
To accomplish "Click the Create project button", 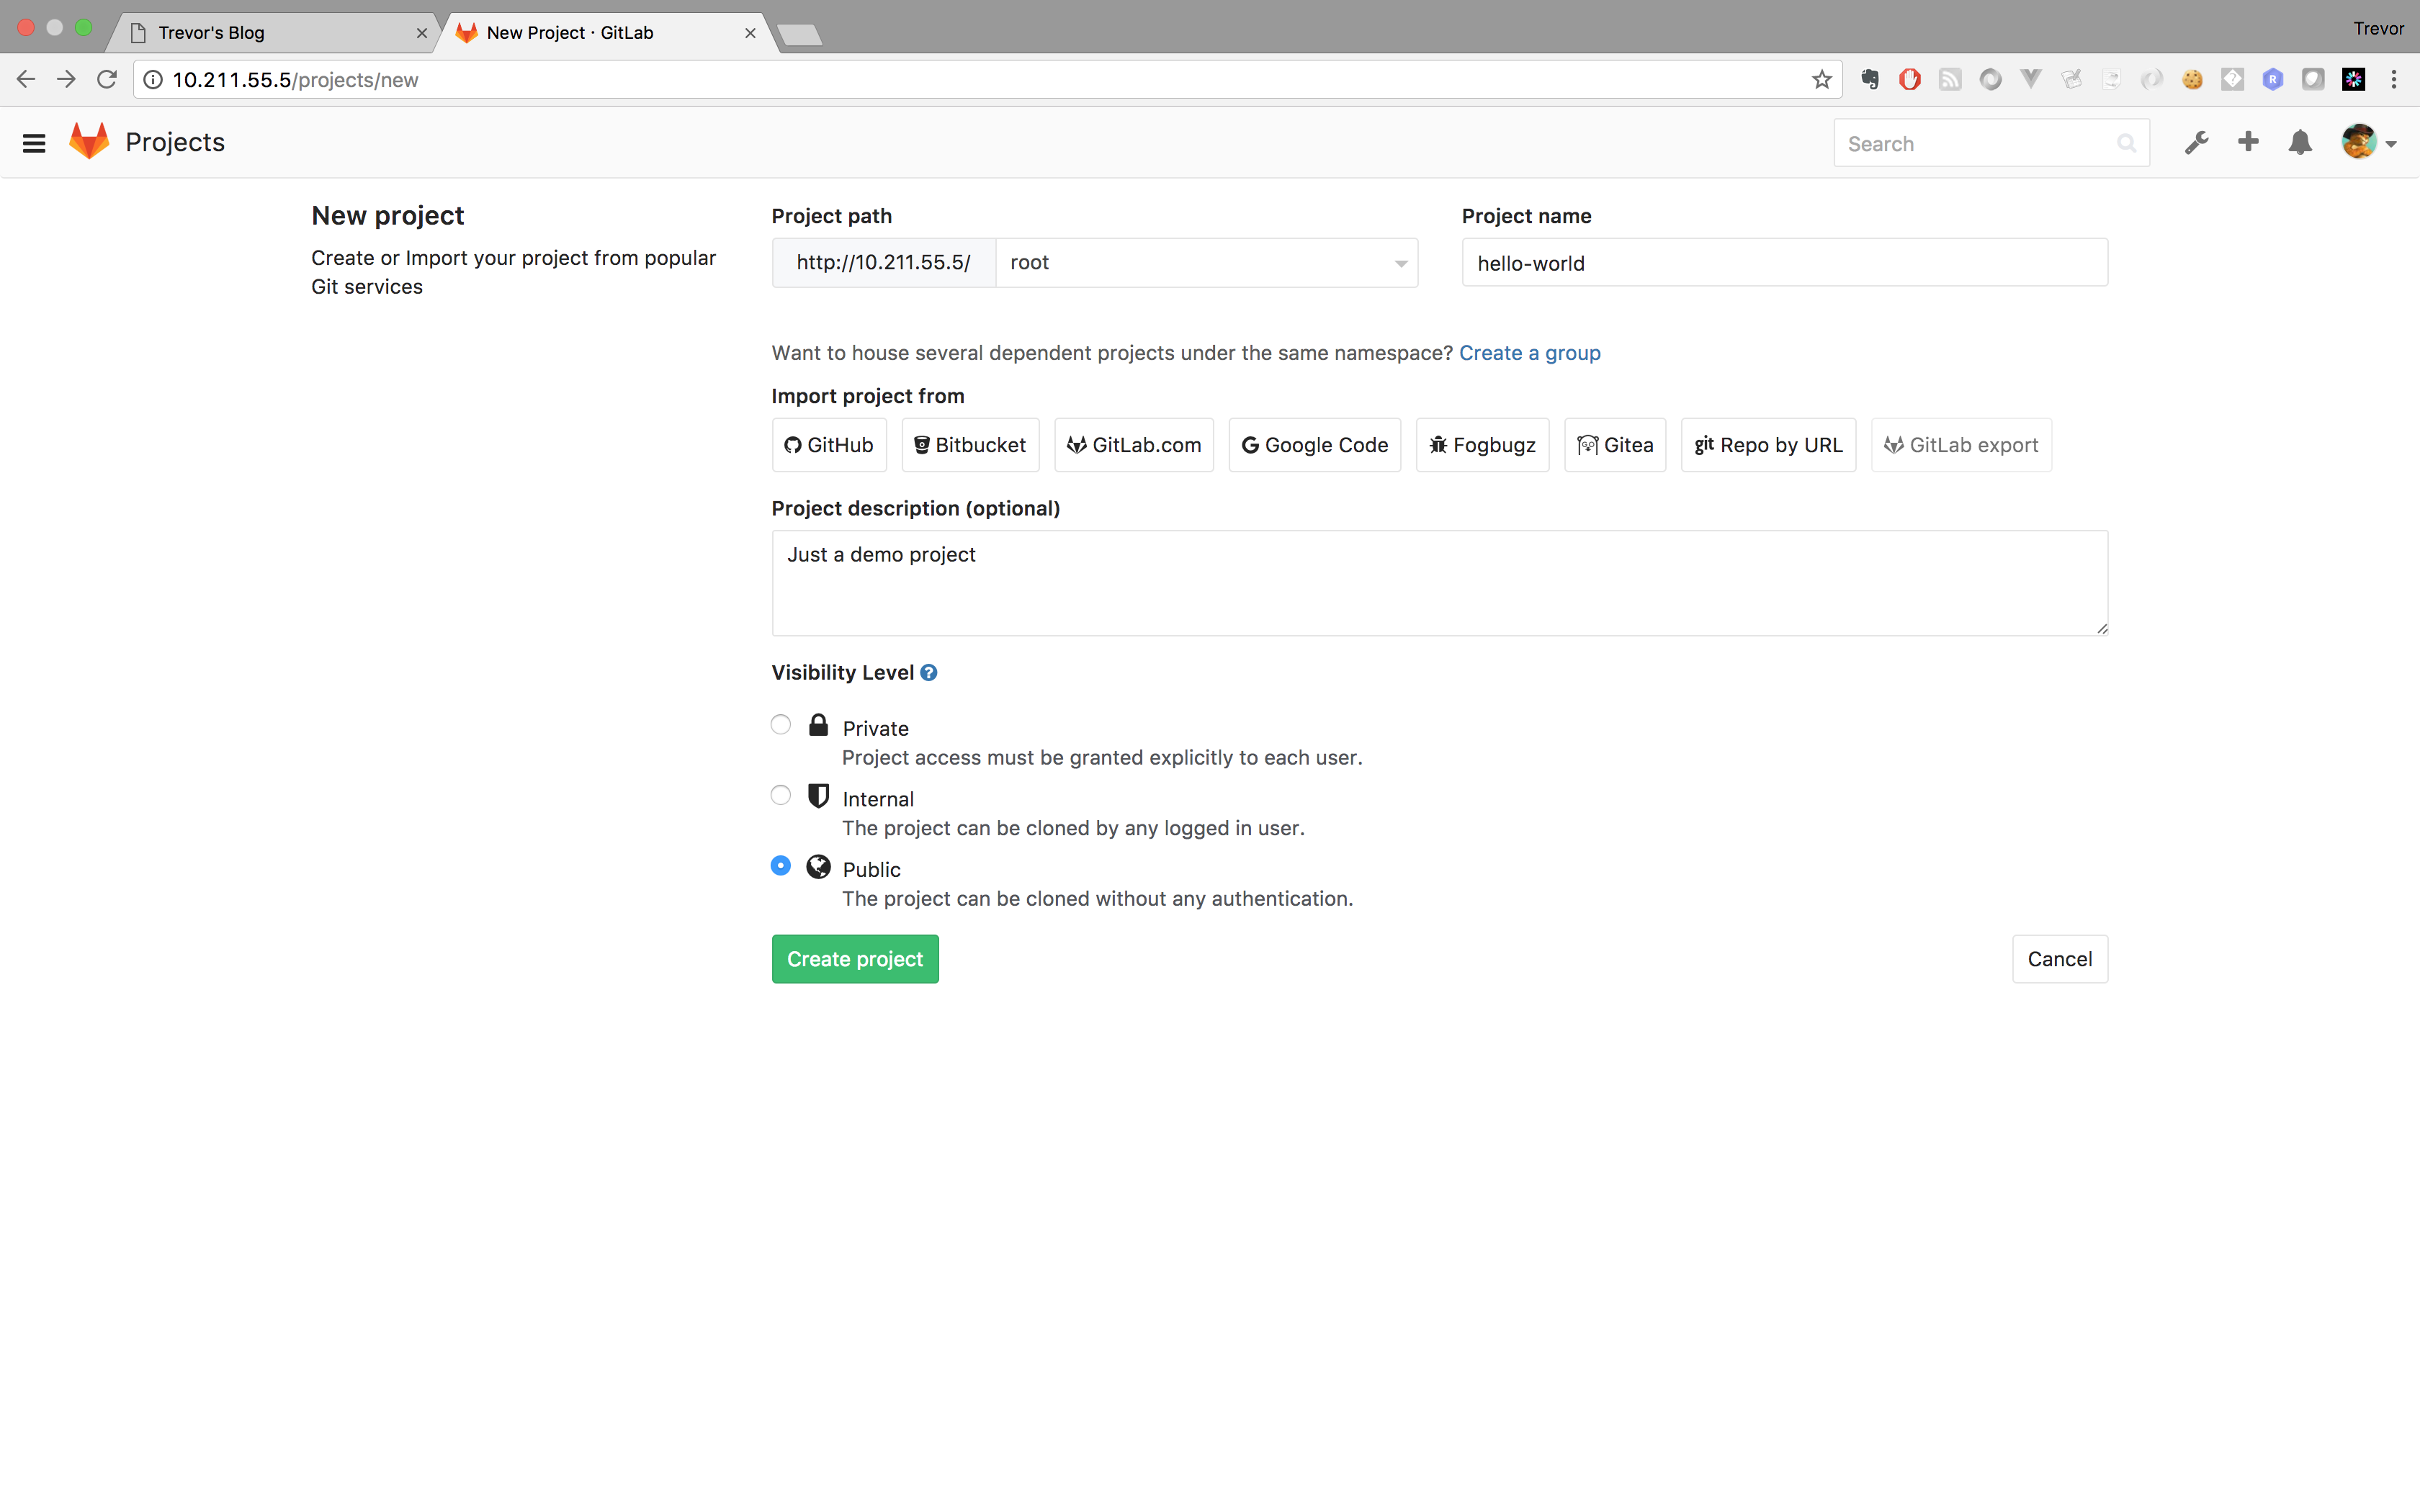I will point(855,959).
